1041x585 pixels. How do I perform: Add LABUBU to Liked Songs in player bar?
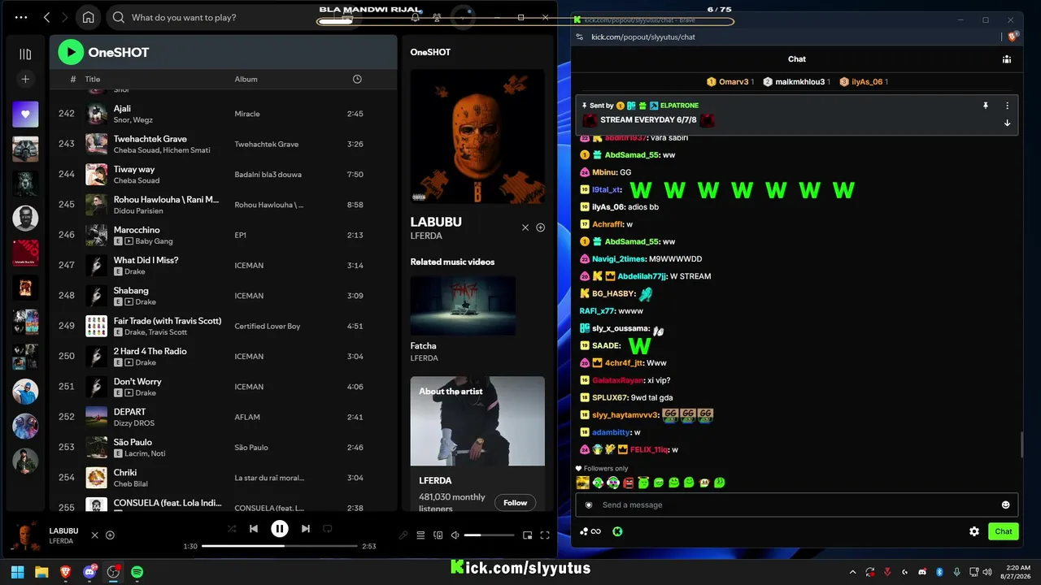click(x=110, y=535)
